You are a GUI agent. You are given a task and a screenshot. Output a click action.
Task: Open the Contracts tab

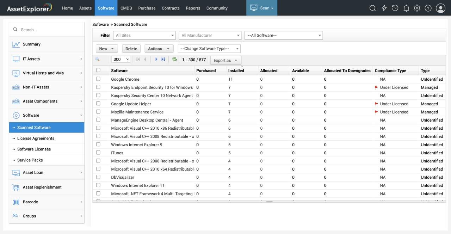click(x=171, y=8)
